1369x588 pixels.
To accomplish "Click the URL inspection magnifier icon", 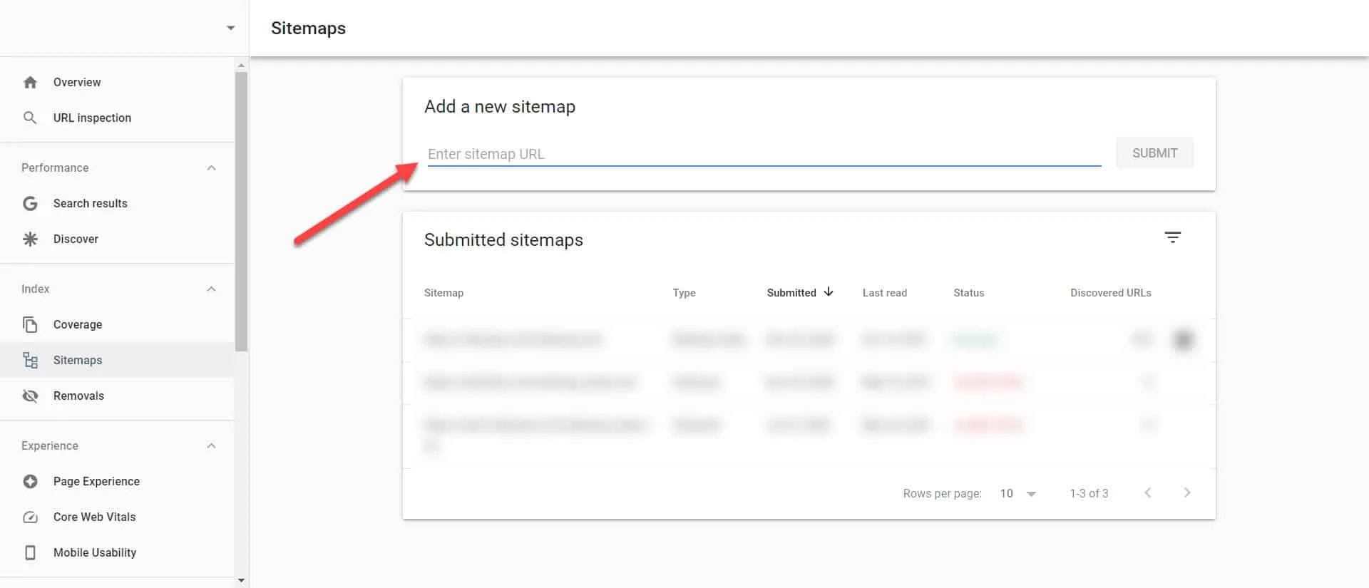I will tap(30, 118).
